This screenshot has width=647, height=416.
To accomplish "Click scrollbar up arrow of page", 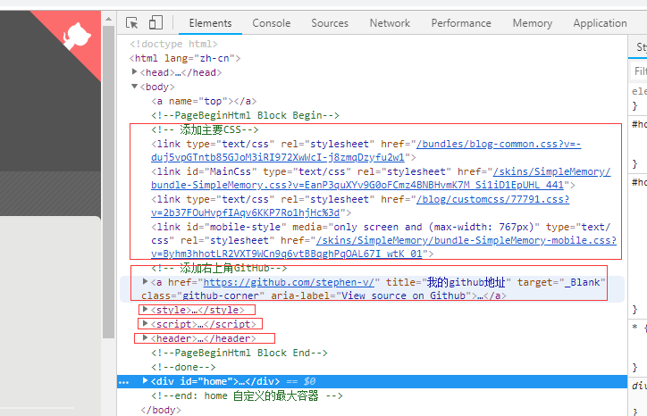I will pos(108,19).
